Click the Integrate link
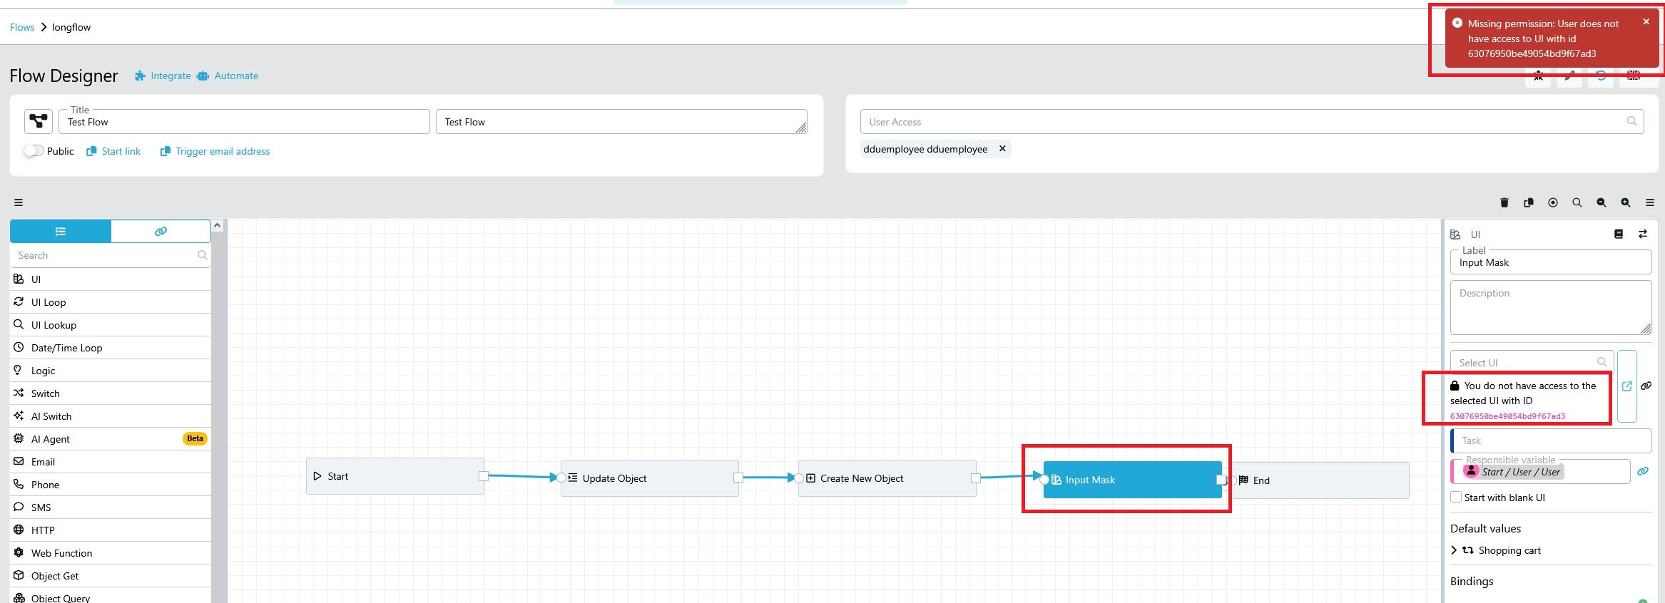The width and height of the screenshot is (1665, 603). 163,76
